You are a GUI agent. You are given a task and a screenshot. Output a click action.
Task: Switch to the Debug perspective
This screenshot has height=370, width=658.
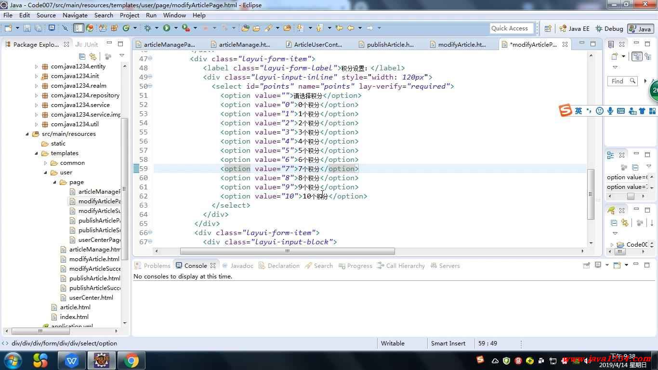[x=609, y=28]
